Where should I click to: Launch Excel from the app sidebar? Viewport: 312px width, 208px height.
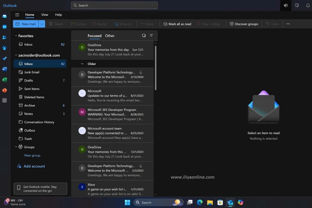pyautogui.click(x=4, y=80)
